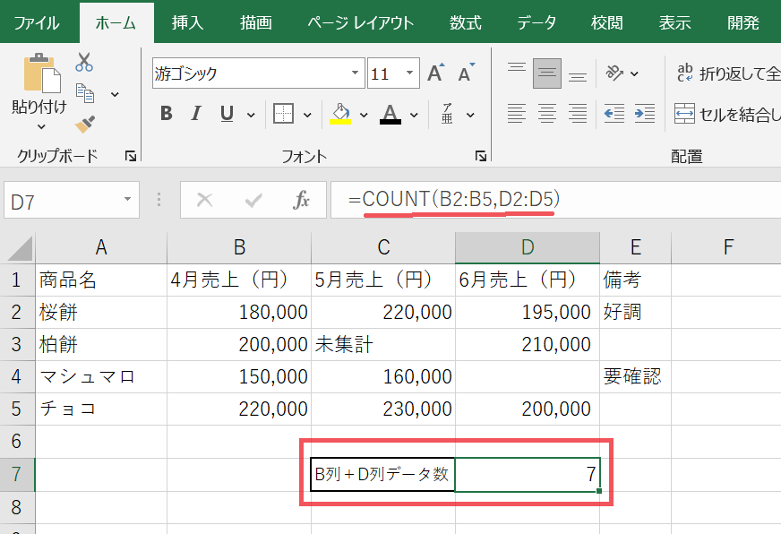Toggle Bold formatting

166,114
